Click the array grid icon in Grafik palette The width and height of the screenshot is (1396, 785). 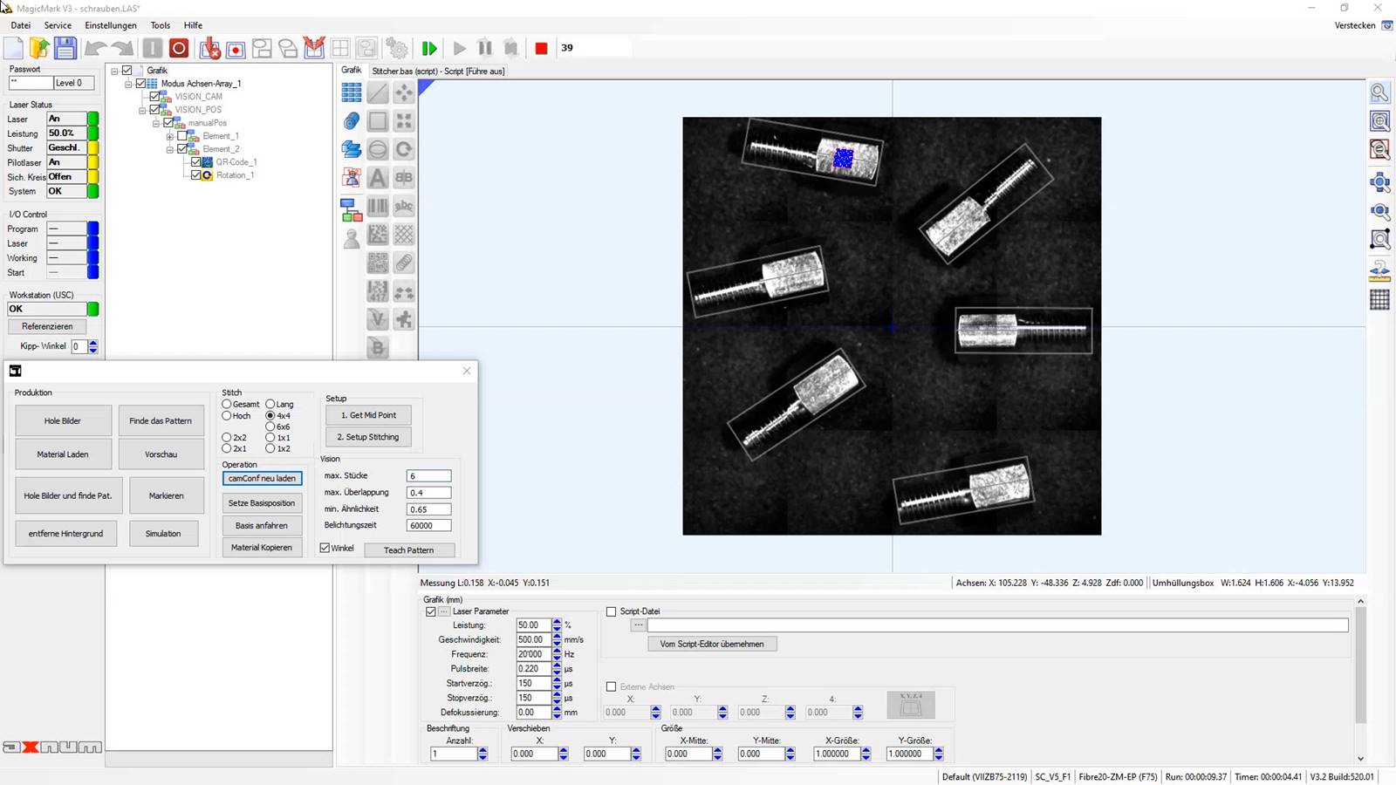pos(352,92)
